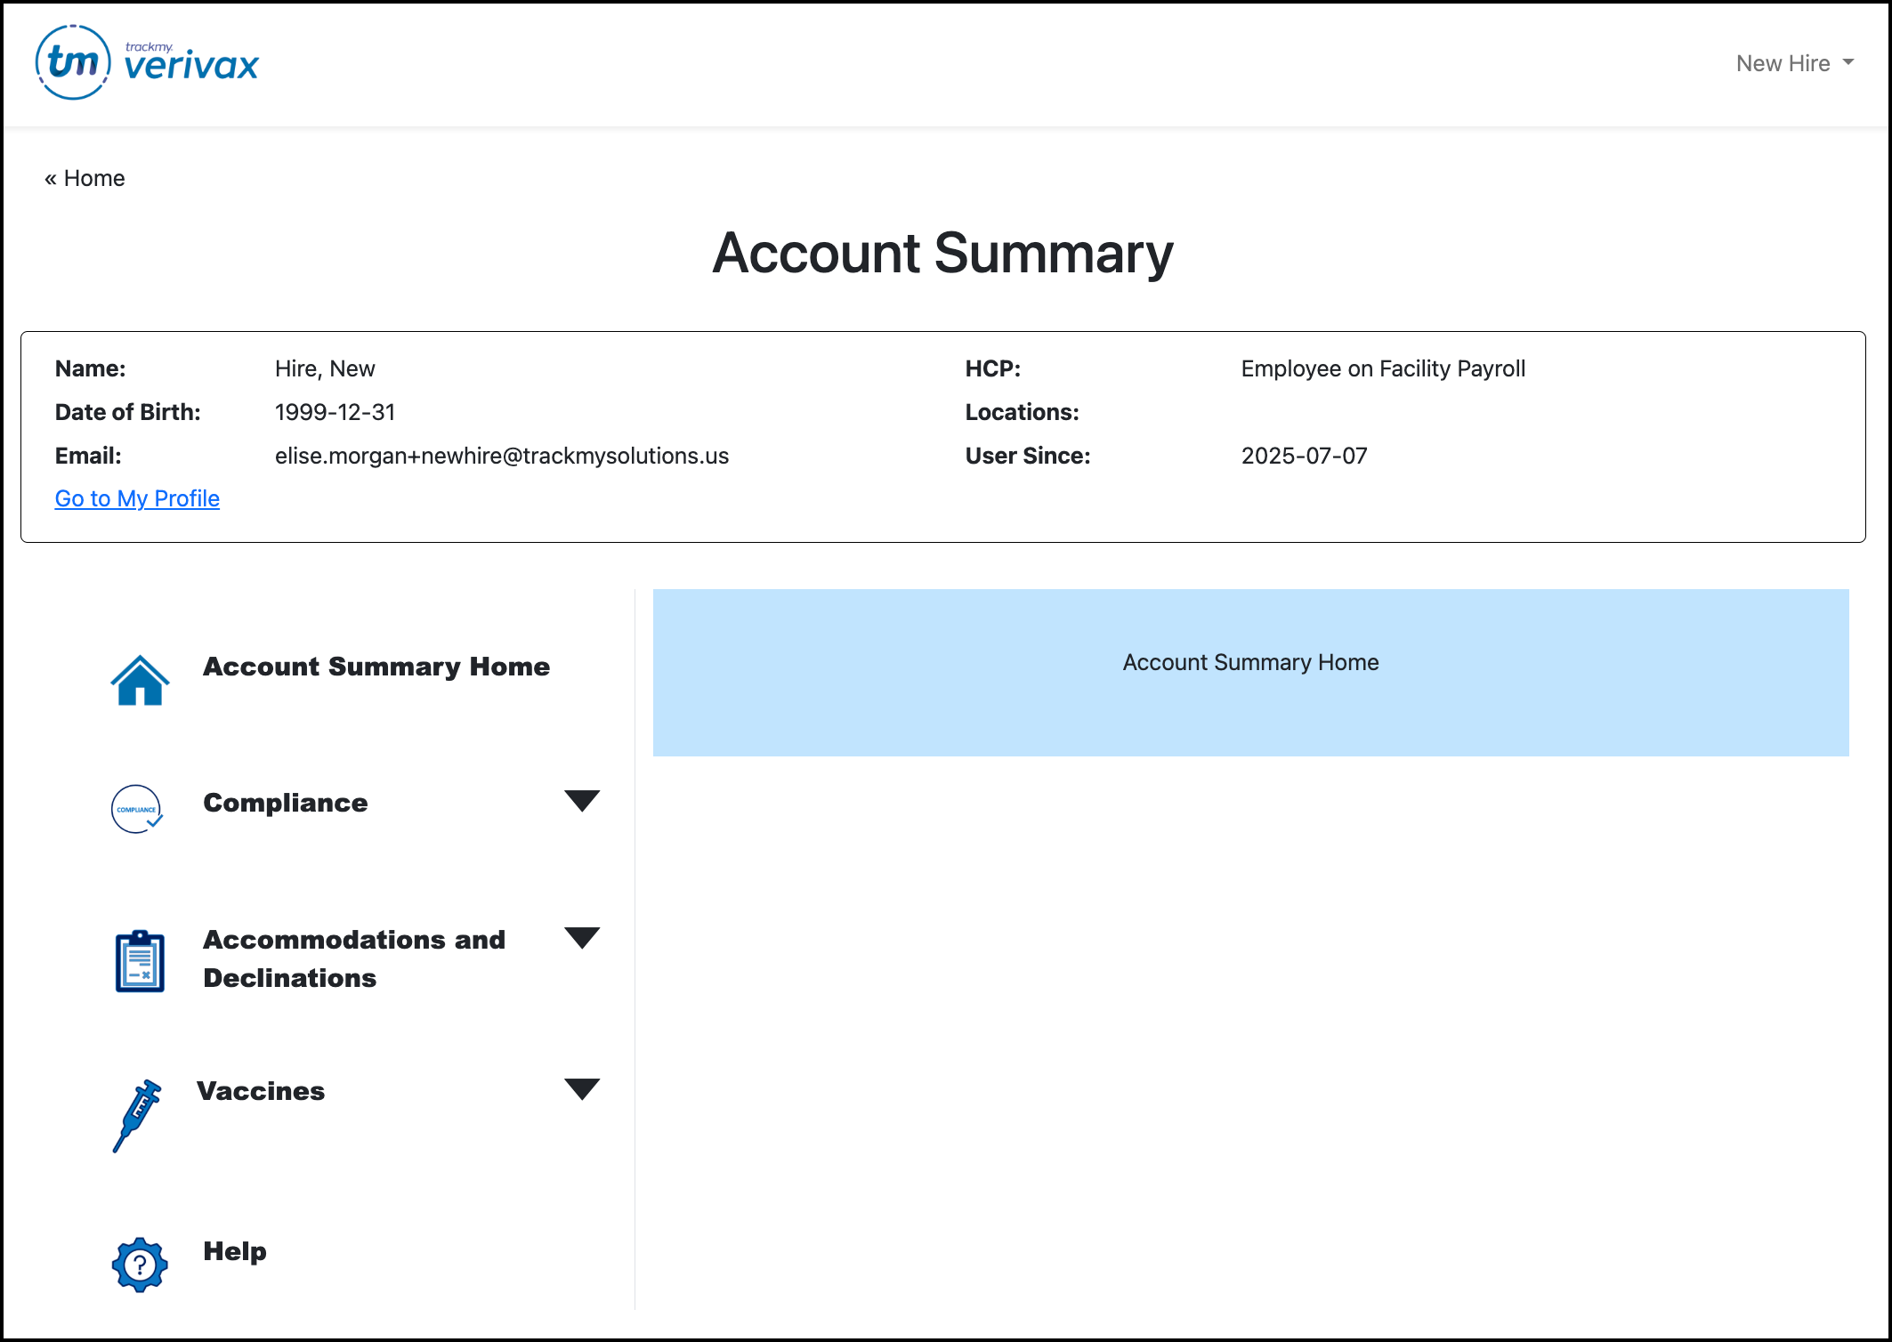Click the Compliance badge icon
The image size is (1892, 1342).
tap(136, 809)
